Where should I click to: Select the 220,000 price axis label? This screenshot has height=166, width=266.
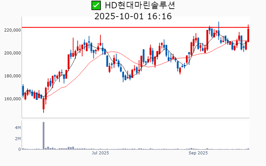coord(12,30)
